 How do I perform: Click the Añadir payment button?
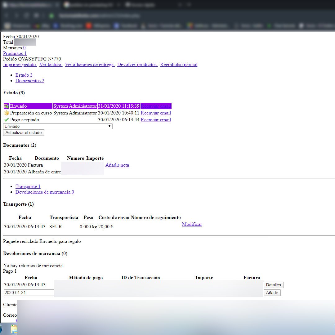click(272, 293)
